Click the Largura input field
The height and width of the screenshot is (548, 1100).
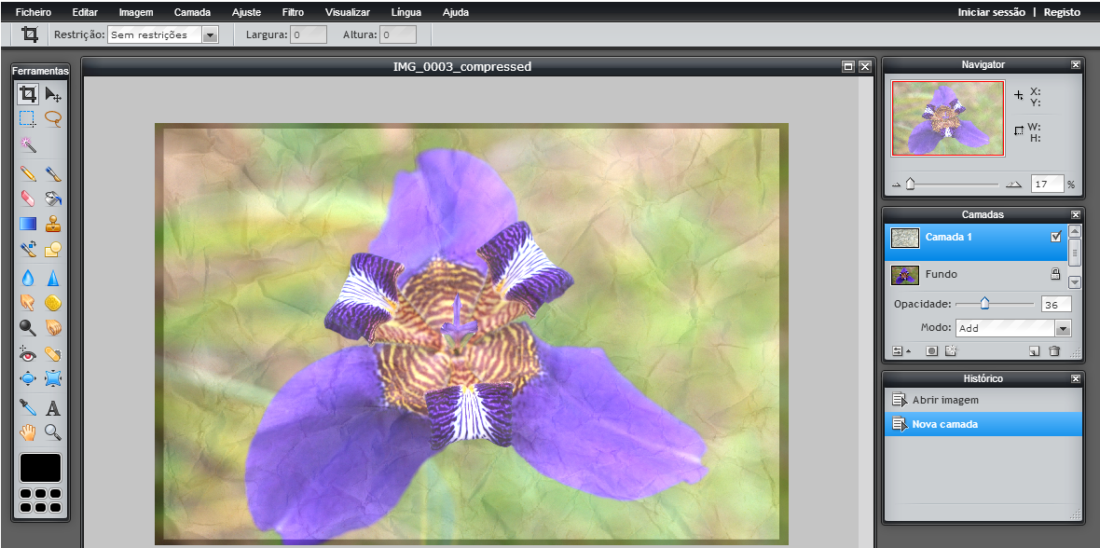tap(308, 34)
